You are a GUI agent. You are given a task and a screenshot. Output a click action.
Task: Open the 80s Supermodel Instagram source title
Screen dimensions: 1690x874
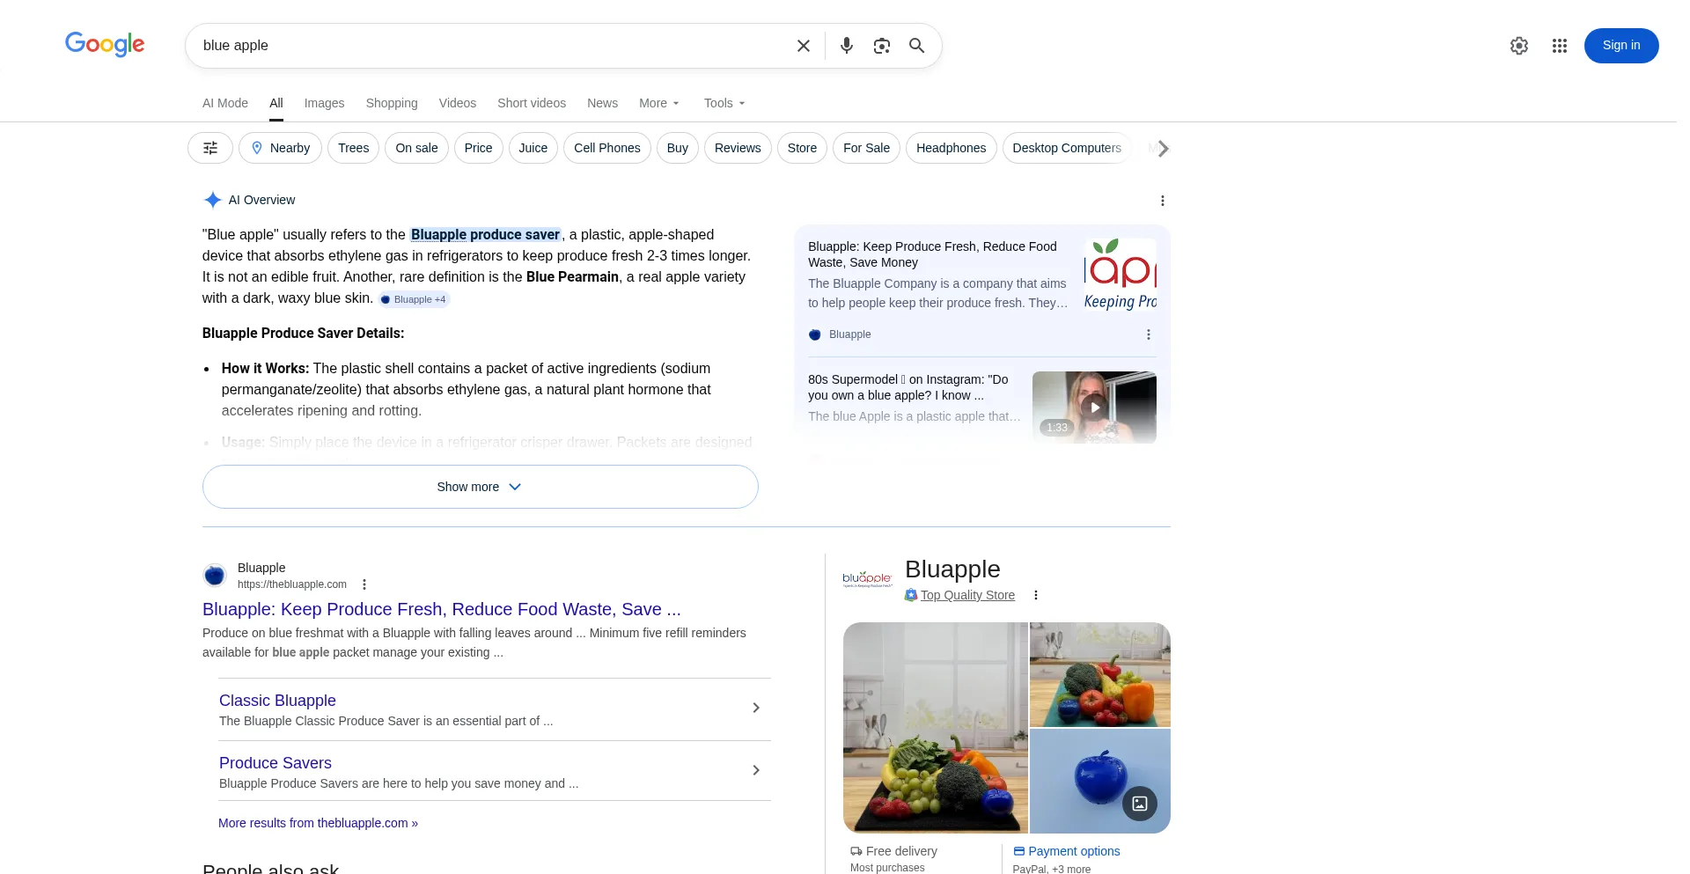(x=907, y=387)
